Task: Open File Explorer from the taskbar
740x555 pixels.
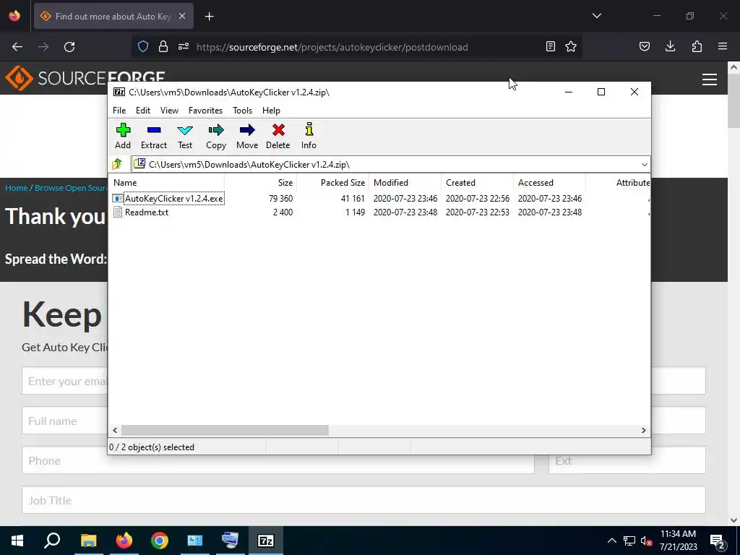Action: tap(88, 541)
